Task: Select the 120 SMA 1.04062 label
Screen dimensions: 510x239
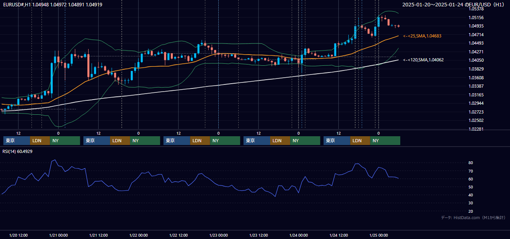Action: click(x=424, y=60)
